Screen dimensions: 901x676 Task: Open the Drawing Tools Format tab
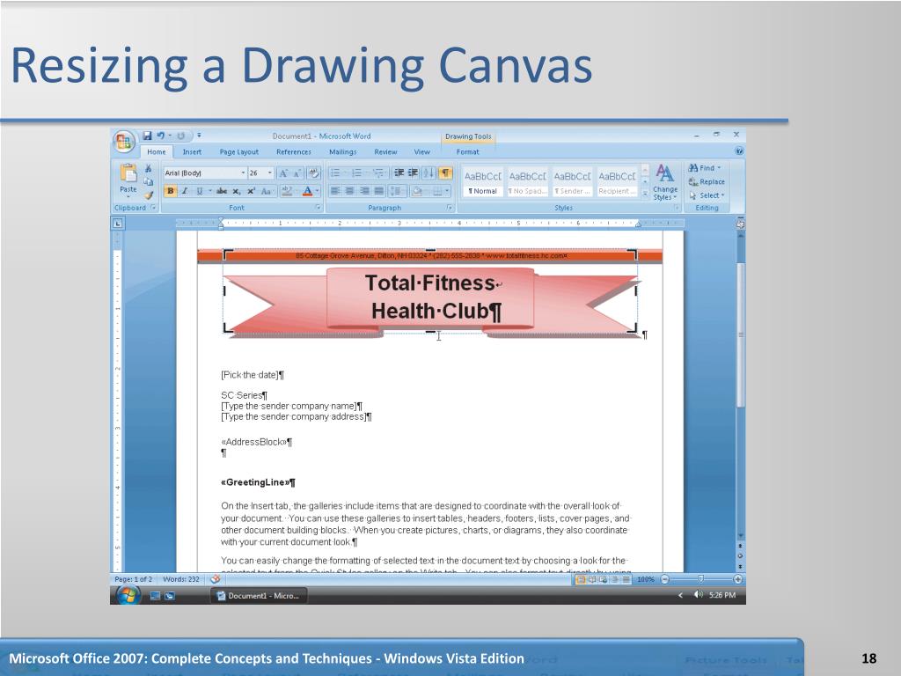coord(467,151)
